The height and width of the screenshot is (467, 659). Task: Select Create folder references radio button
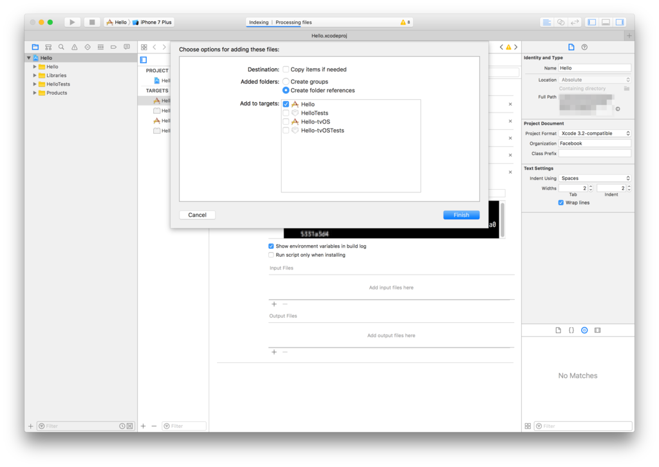[286, 90]
